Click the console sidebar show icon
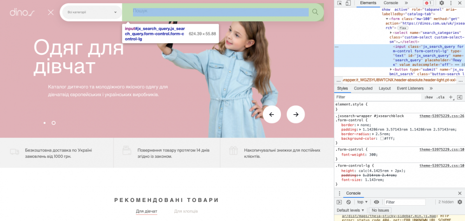 click(339, 202)
